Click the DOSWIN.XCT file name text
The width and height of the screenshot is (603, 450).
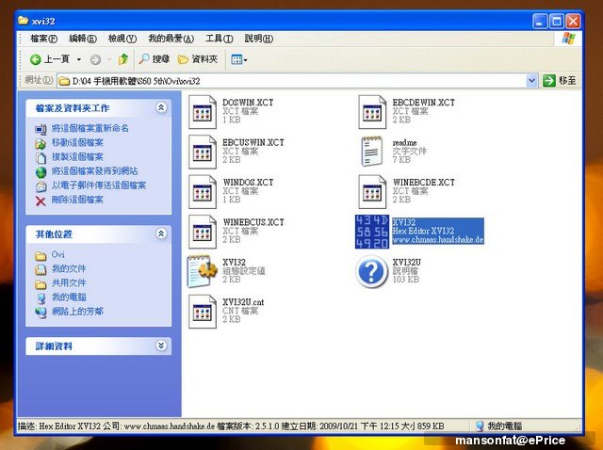click(248, 103)
